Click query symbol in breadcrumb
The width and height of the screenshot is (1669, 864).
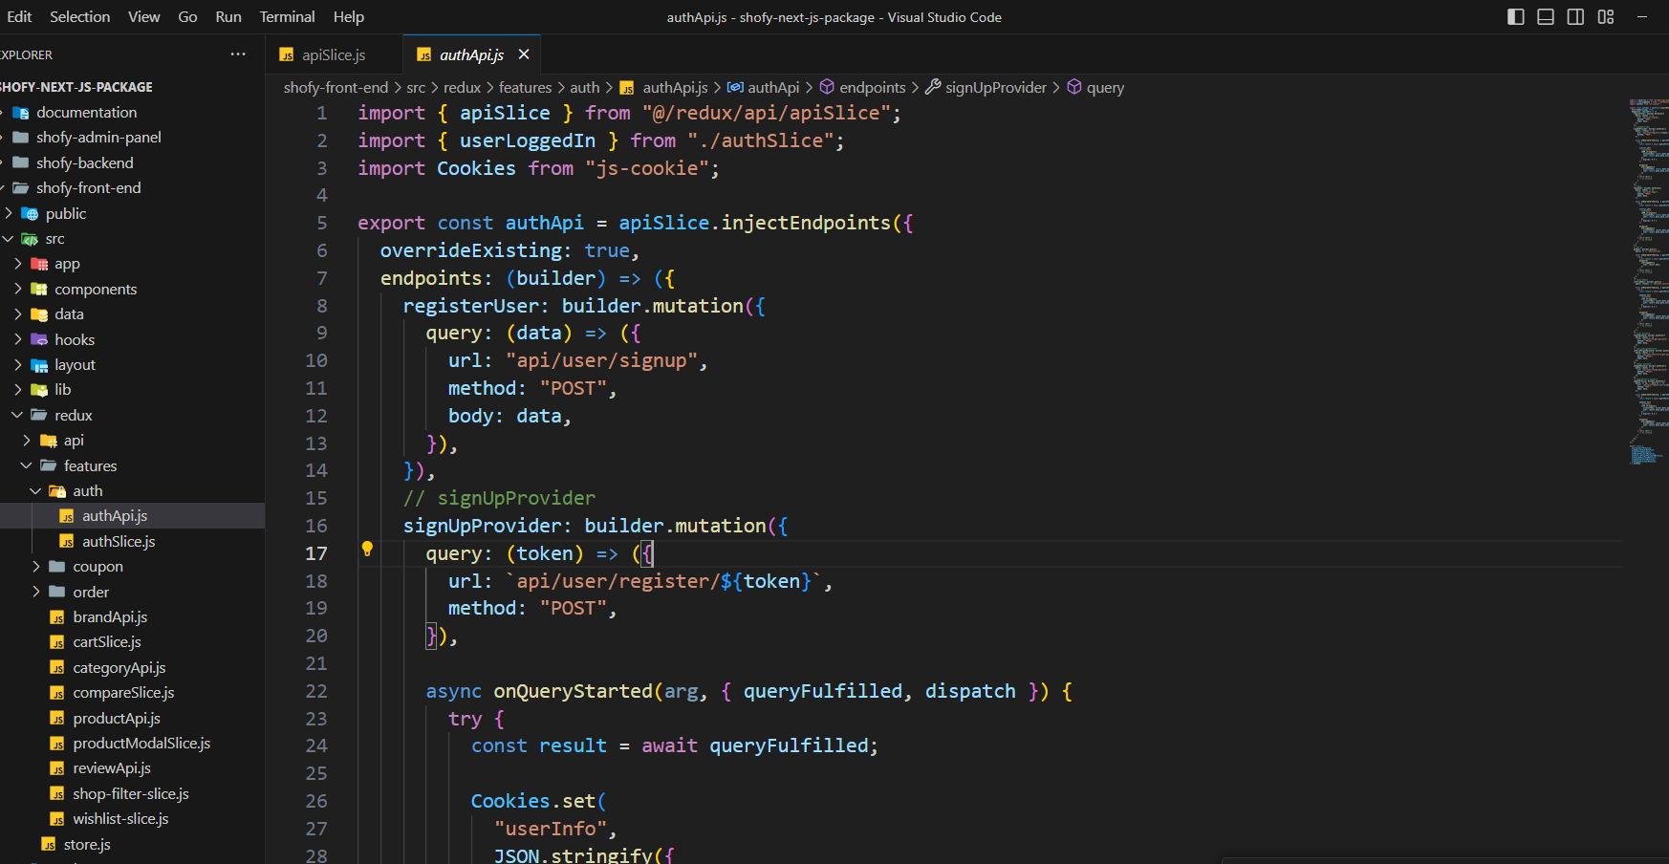[x=1095, y=87]
